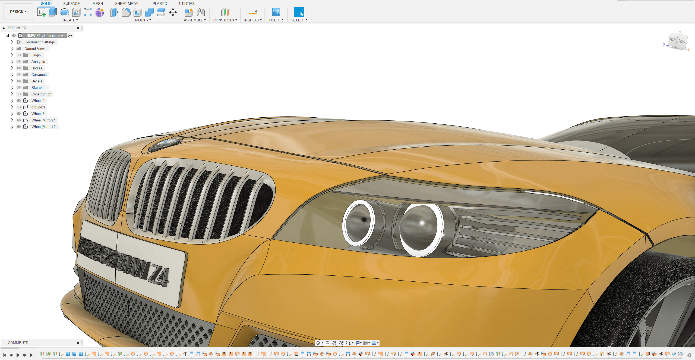The height and width of the screenshot is (360, 695).
Task: Select the Extrude tool
Action: [x=53, y=12]
